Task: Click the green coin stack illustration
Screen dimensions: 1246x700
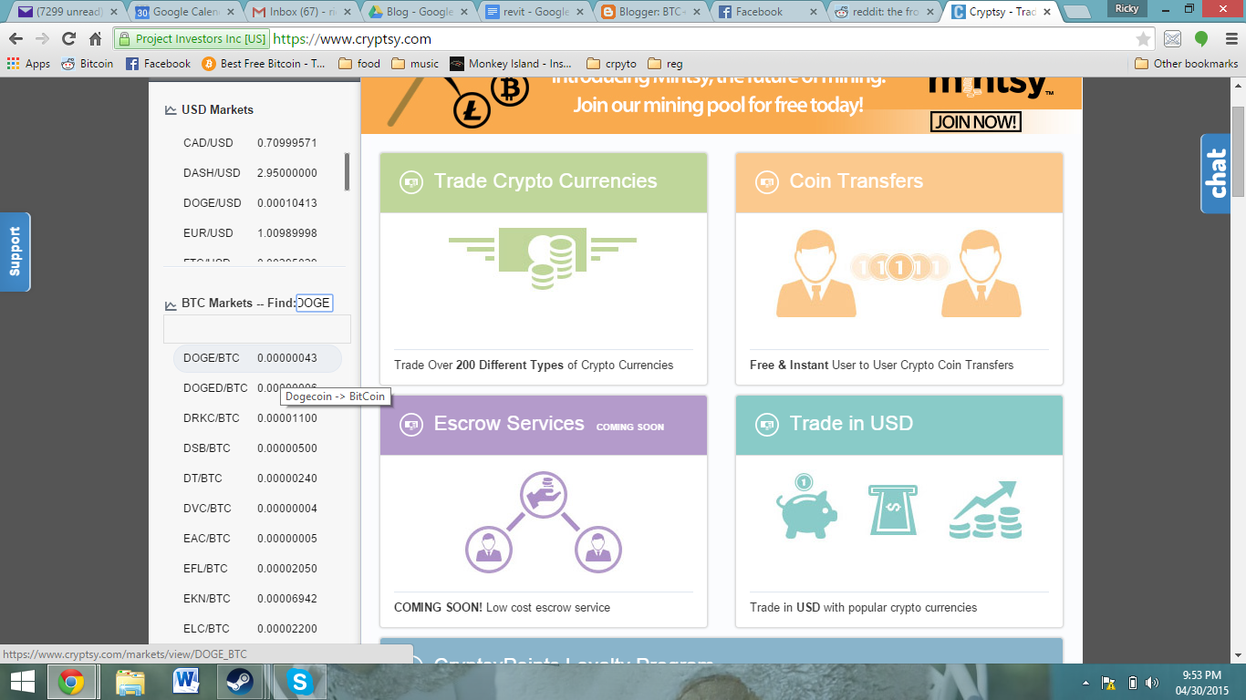Action: 543,260
